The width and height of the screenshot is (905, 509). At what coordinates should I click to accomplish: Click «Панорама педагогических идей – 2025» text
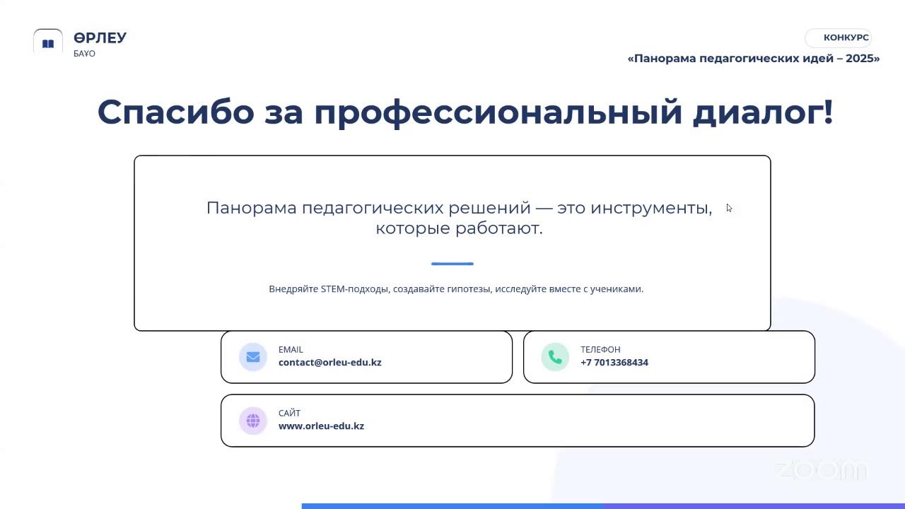point(754,59)
